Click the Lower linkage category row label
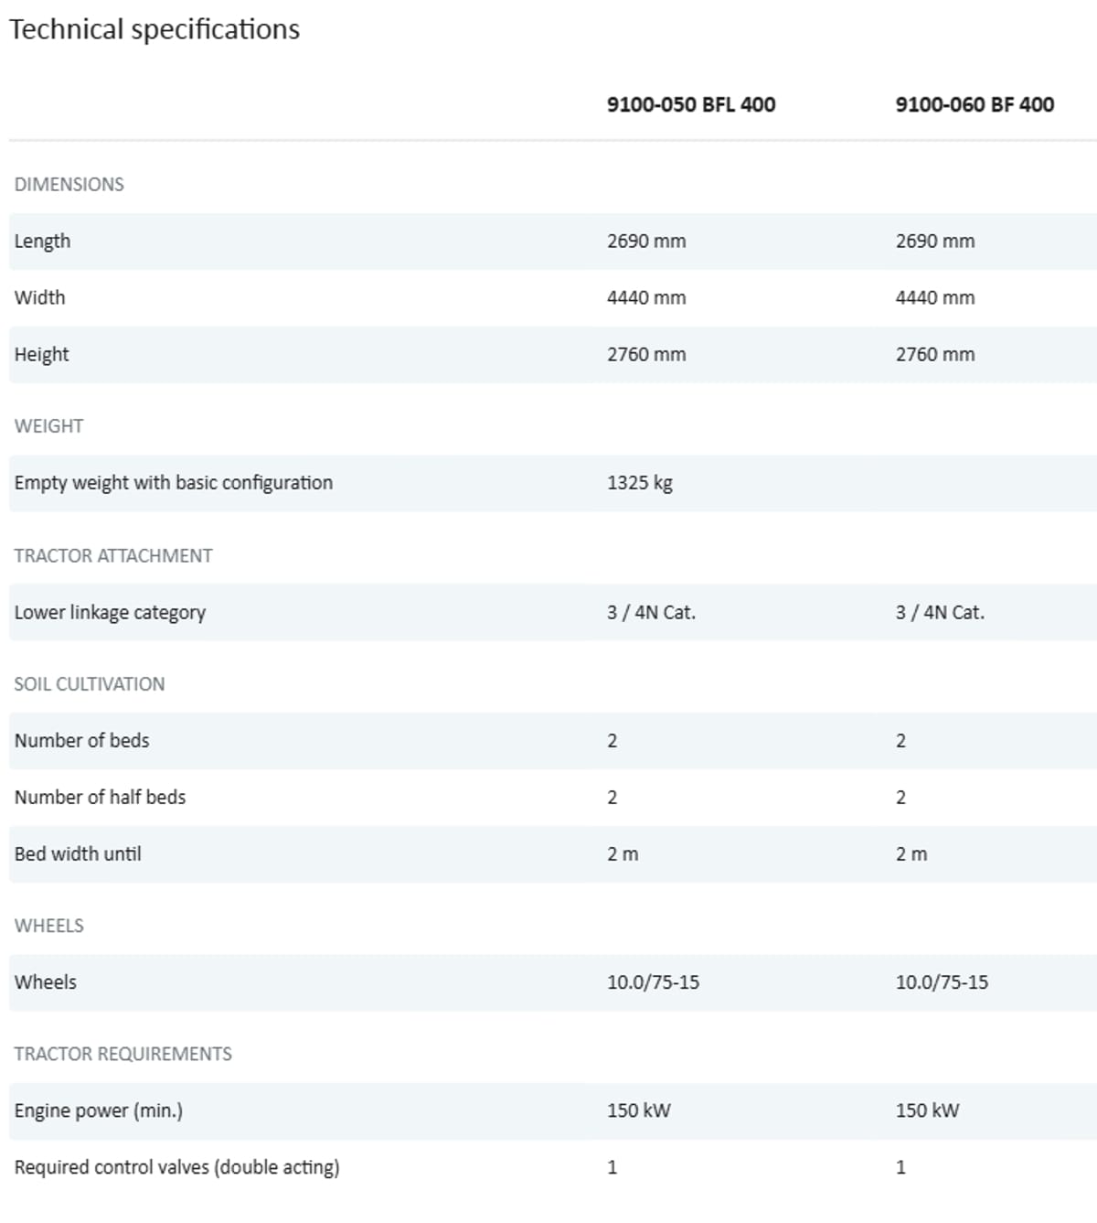The height and width of the screenshot is (1223, 1097). coord(110,612)
